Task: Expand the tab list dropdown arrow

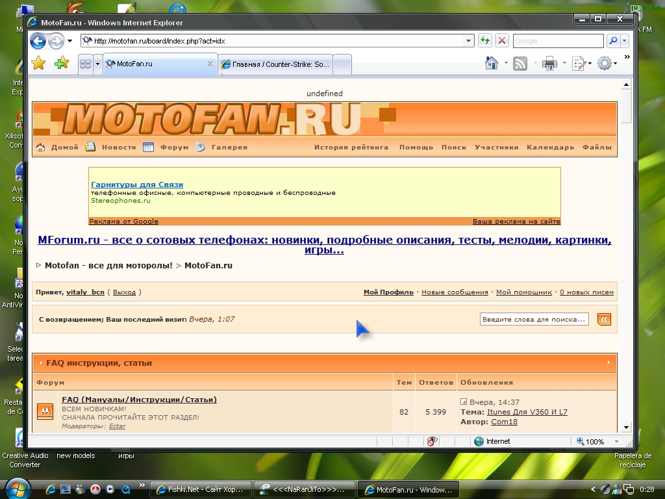Action: click(97, 64)
